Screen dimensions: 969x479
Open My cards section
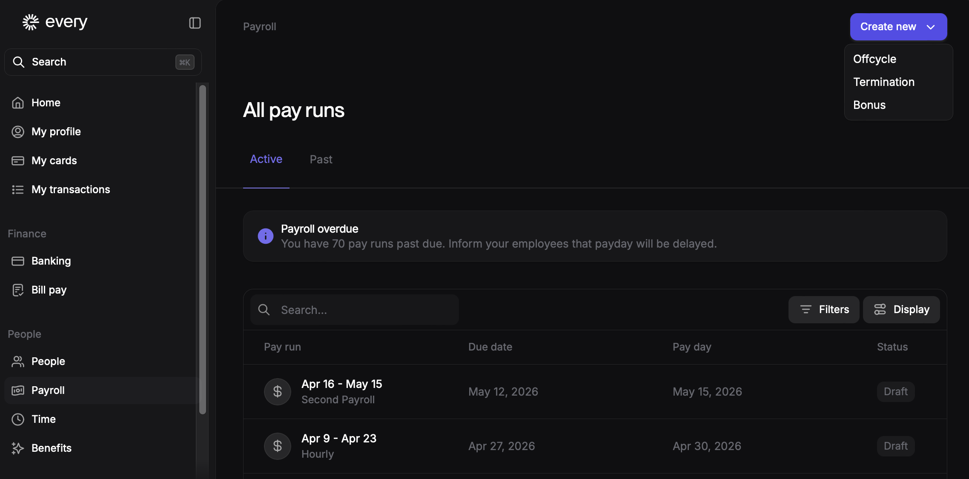pos(54,161)
